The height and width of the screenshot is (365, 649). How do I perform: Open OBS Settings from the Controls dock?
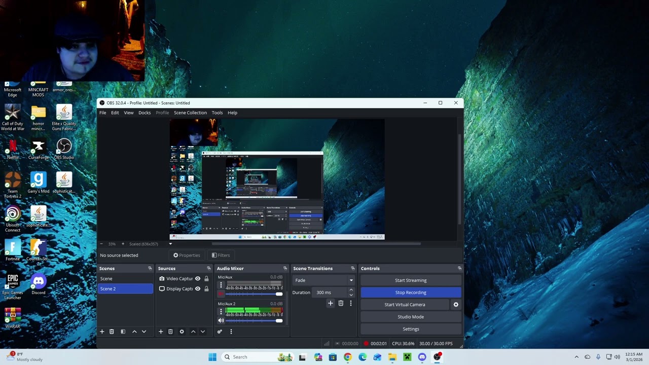pos(411,329)
